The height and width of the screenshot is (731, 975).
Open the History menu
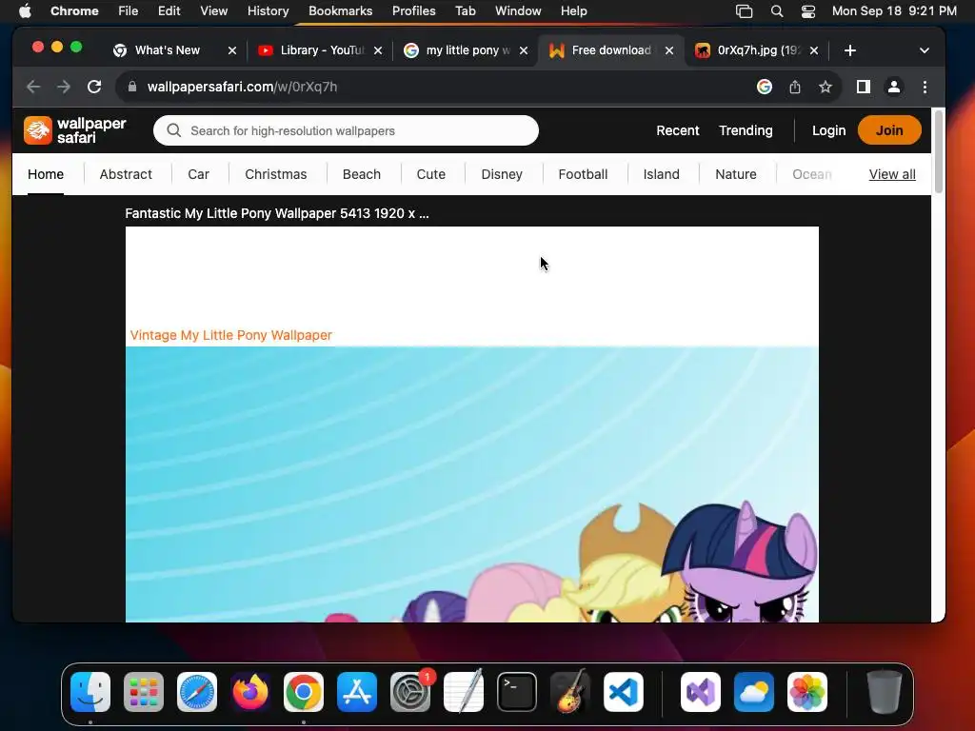tap(268, 11)
